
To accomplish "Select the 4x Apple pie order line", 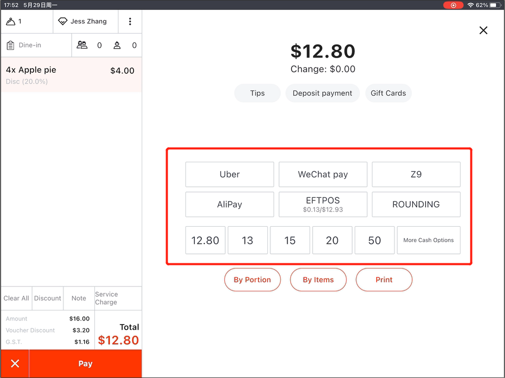I will [x=71, y=75].
